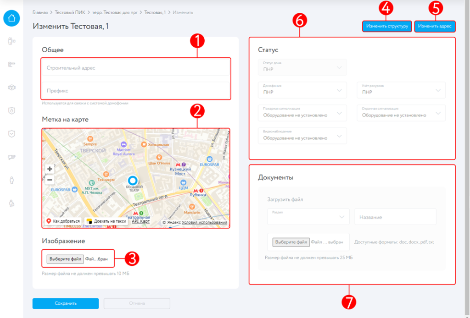Open the checkmark shield sidebar icon

pyautogui.click(x=11, y=134)
